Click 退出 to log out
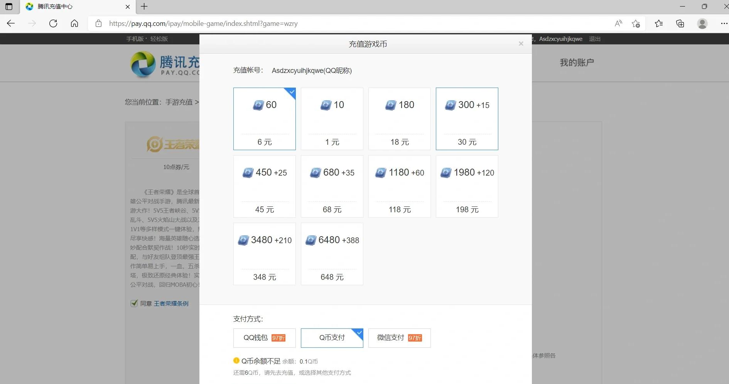 pos(594,39)
